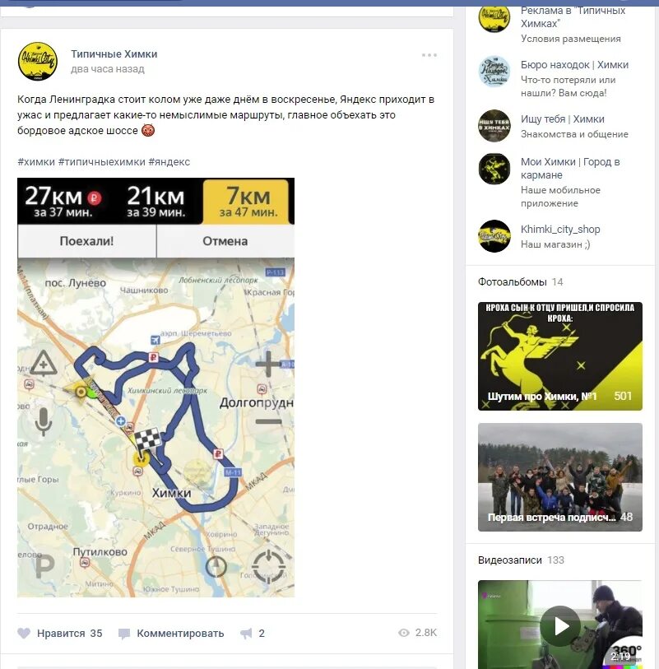
Task: Open the #химки hashtag
Action: (36, 162)
